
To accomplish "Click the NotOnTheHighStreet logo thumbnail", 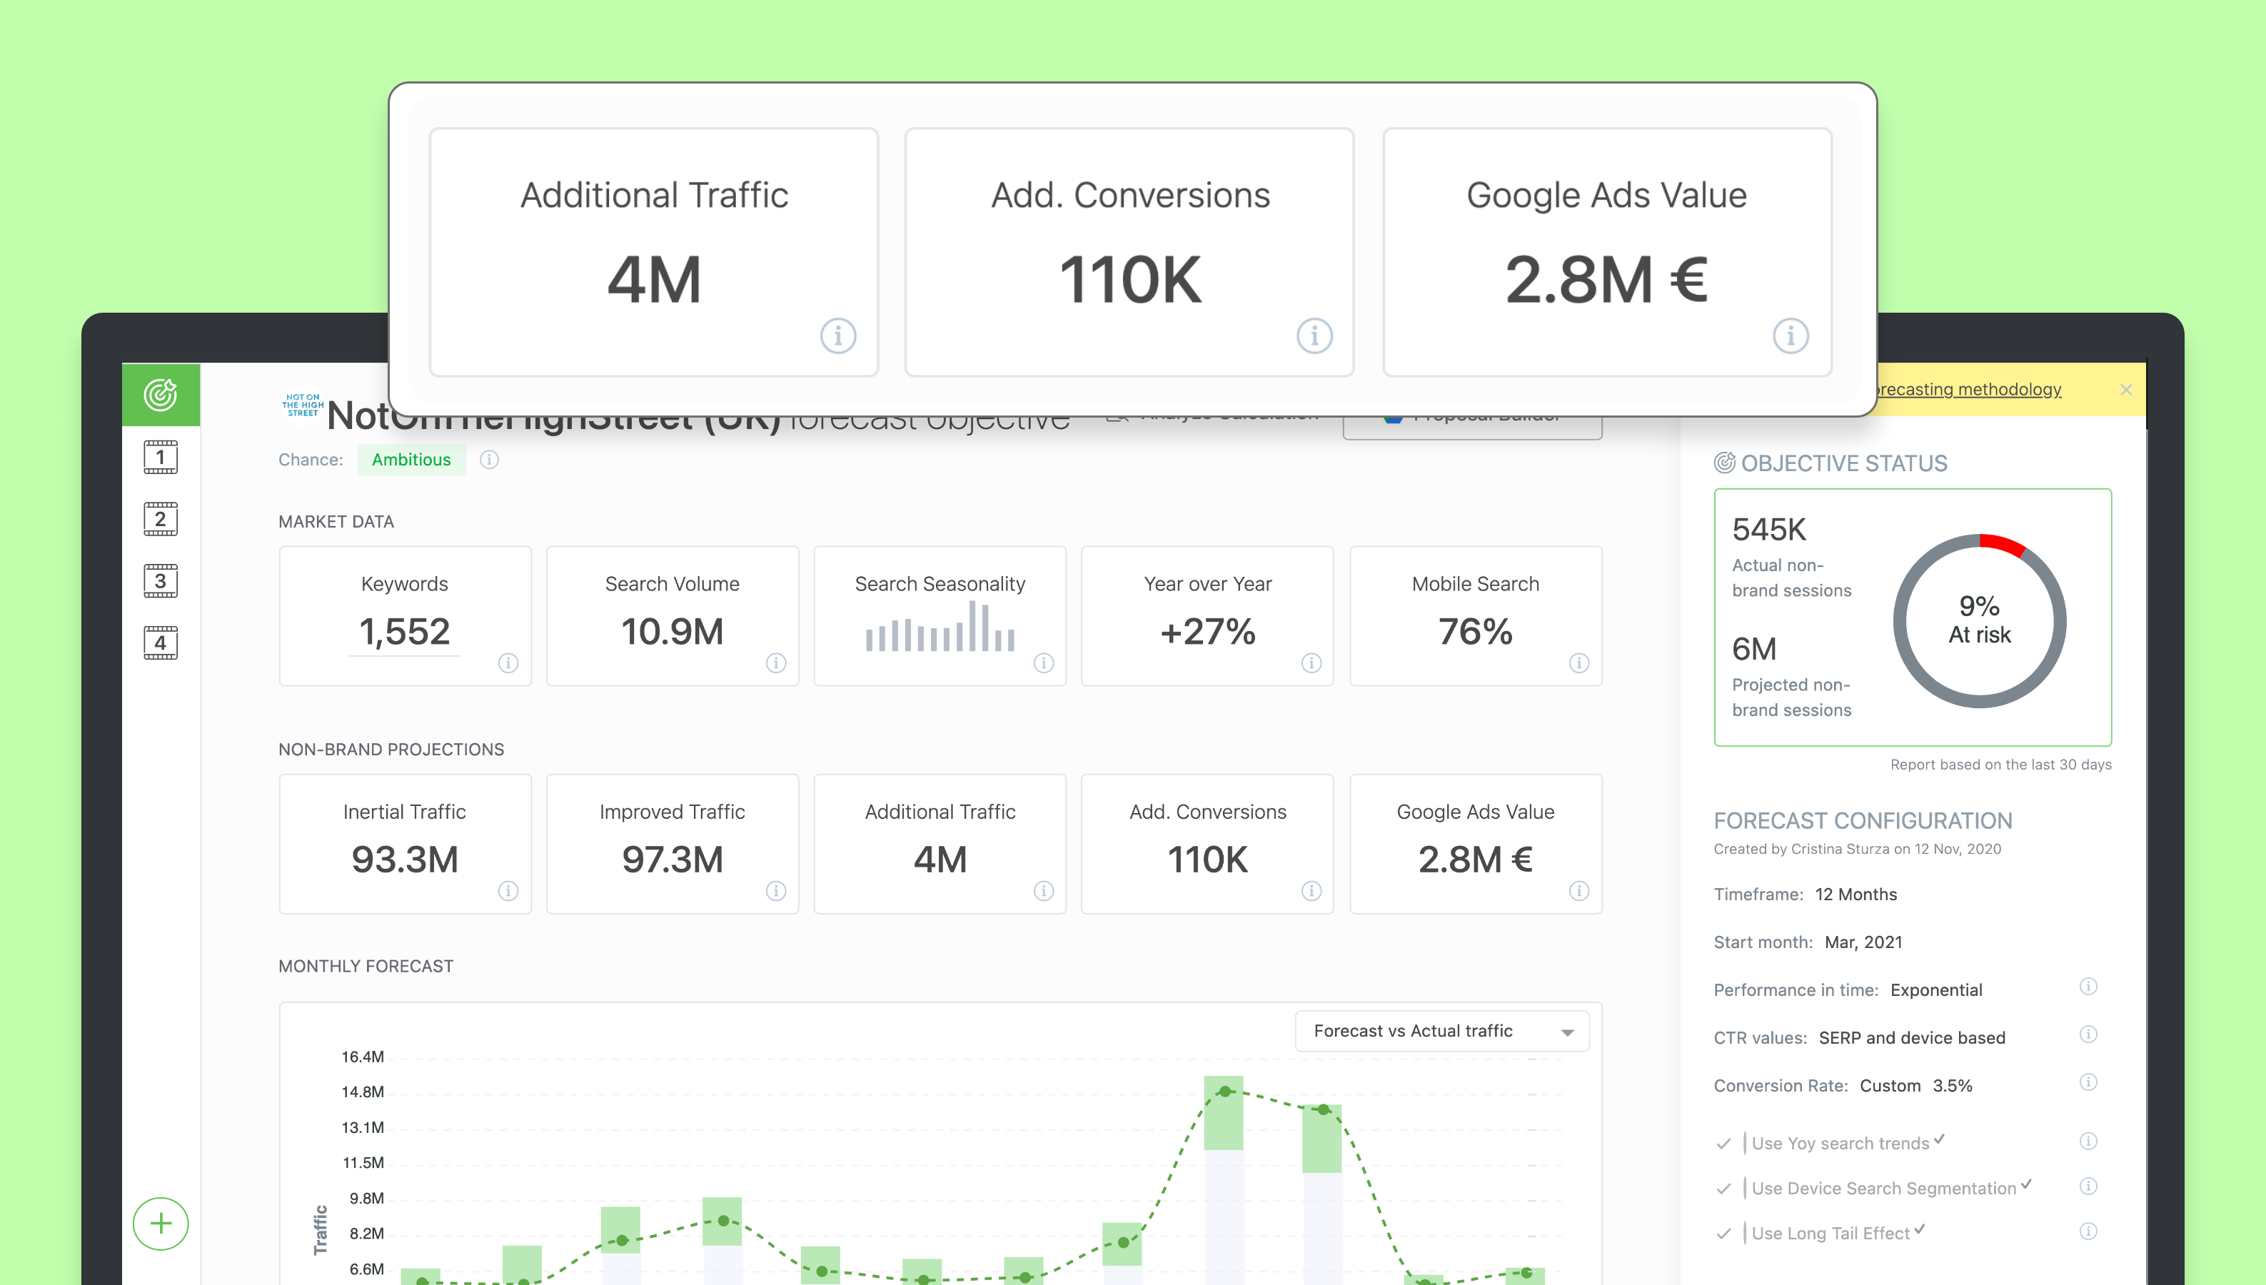I will point(303,406).
